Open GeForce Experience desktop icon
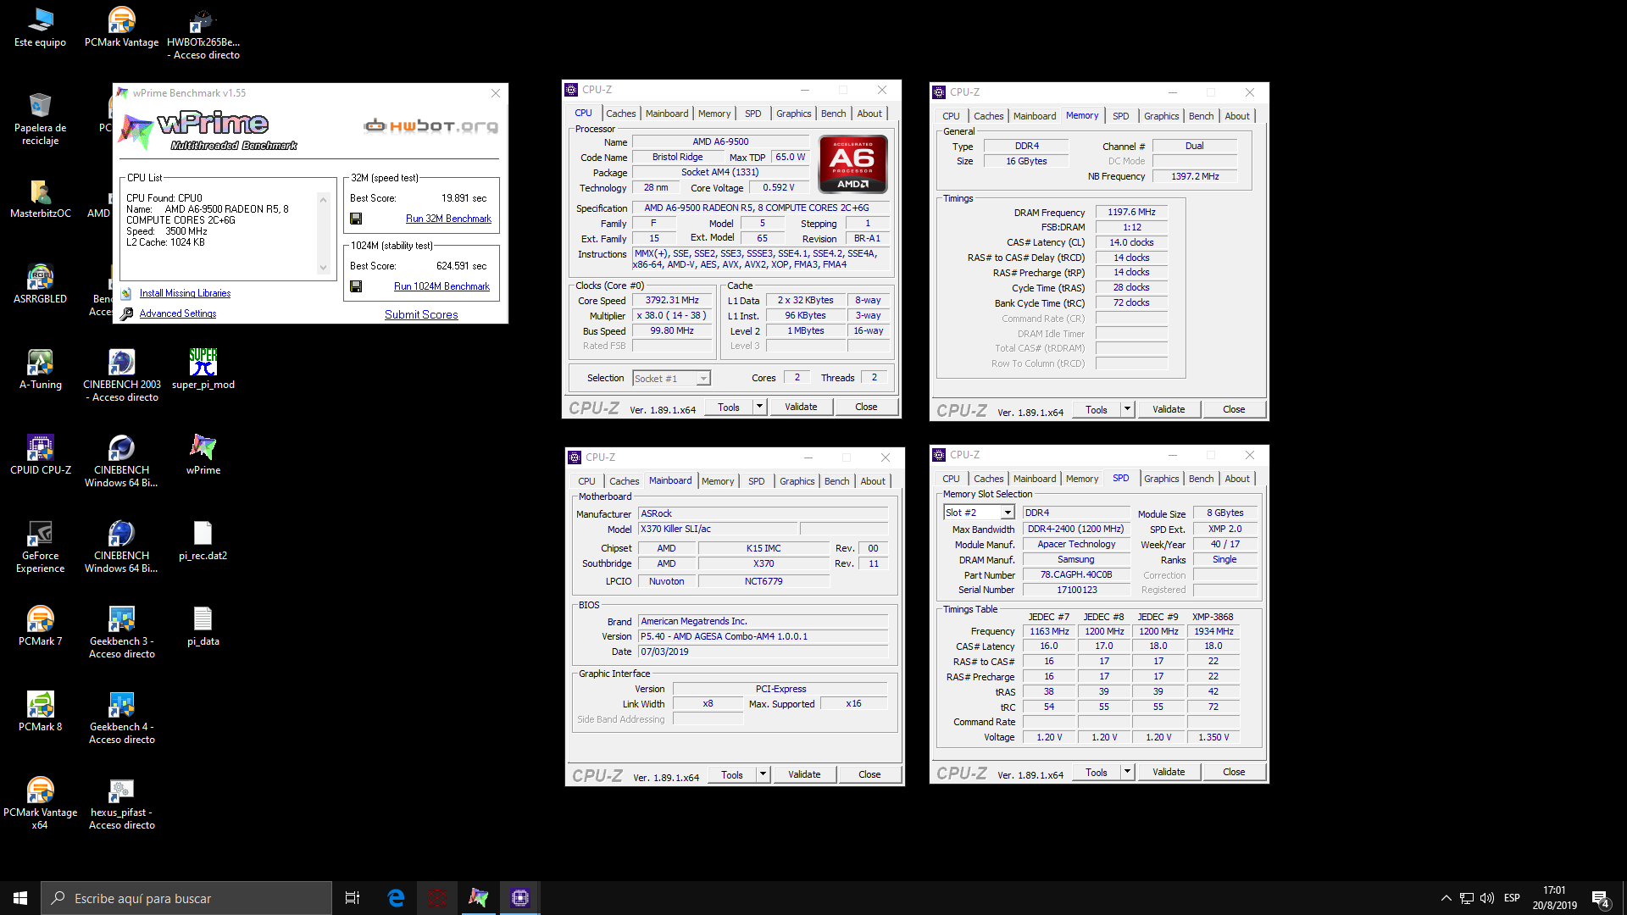 [40, 547]
